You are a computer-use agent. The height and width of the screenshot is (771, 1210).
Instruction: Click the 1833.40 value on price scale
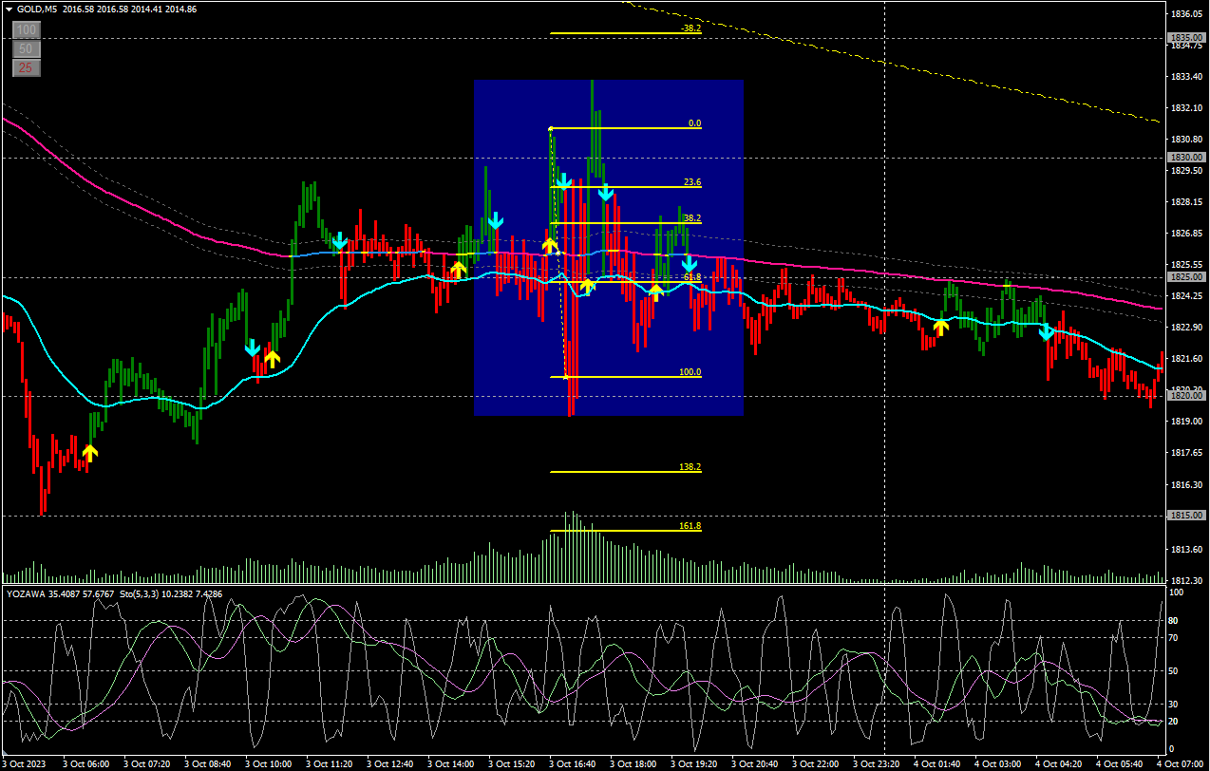click(1187, 76)
